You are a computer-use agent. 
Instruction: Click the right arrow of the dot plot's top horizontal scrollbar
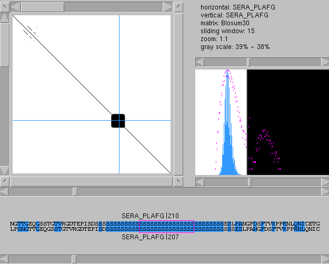point(167,7)
